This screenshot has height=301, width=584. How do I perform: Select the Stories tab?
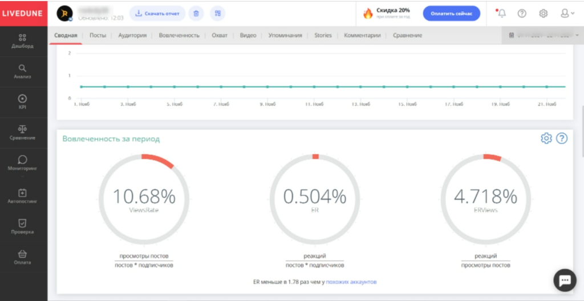click(x=323, y=35)
